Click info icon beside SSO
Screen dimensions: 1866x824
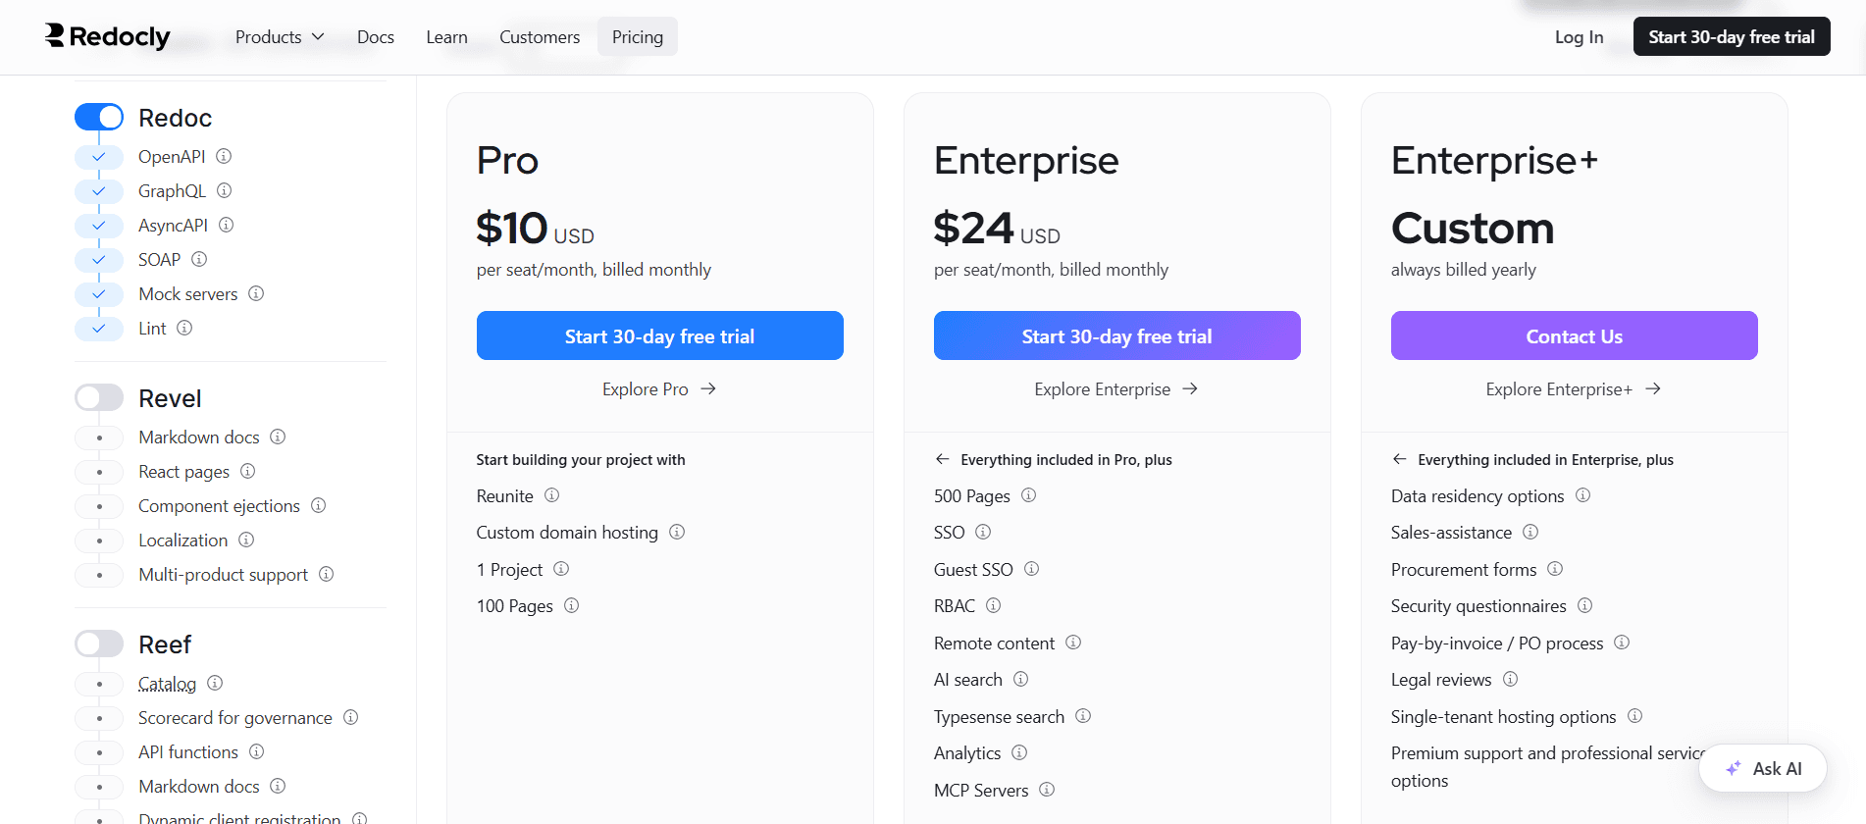tap(983, 532)
